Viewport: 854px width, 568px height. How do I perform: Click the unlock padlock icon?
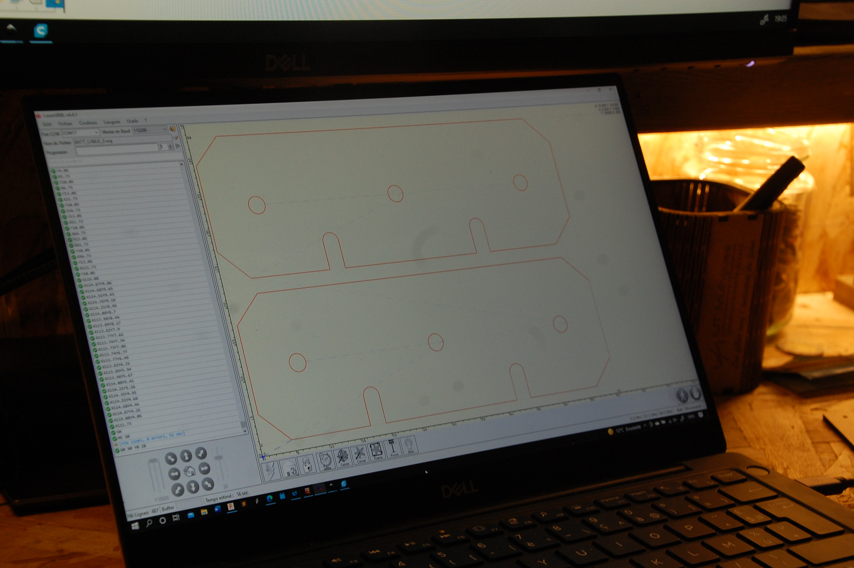click(307, 464)
